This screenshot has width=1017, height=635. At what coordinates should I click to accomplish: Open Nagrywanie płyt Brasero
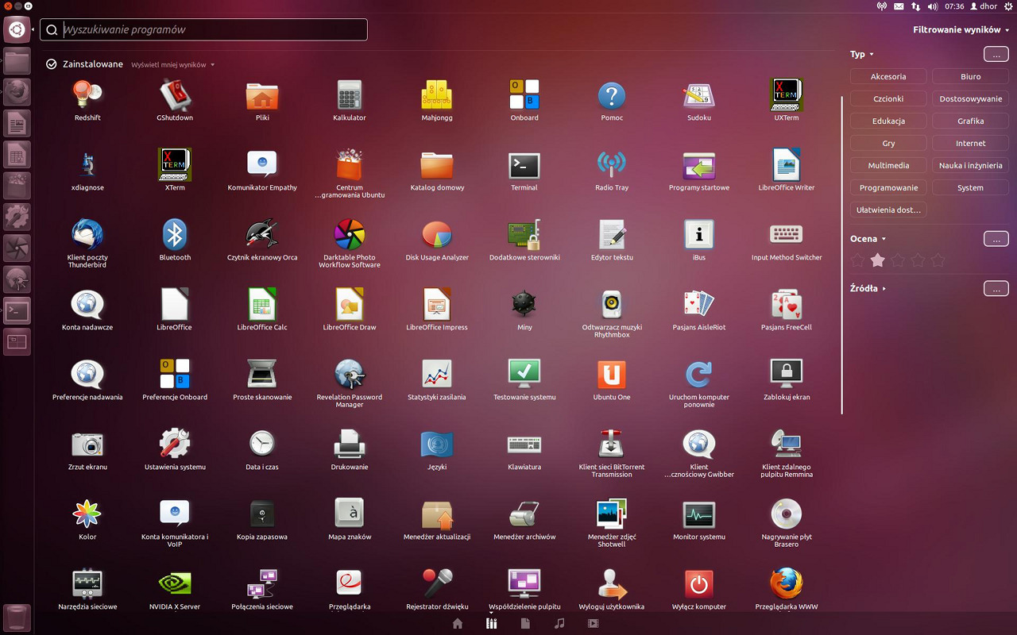point(787,523)
